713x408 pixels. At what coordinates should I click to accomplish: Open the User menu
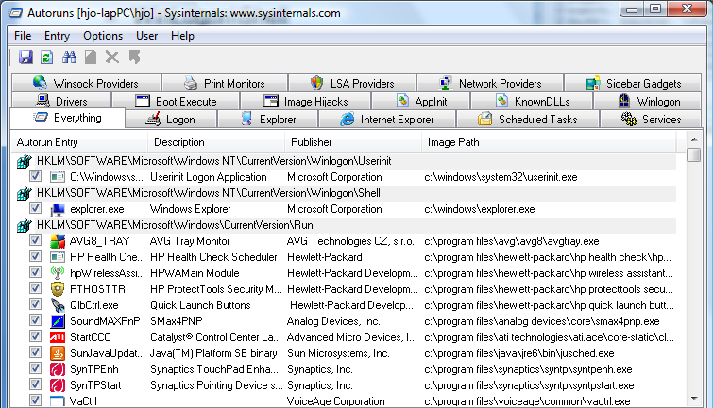tap(147, 36)
